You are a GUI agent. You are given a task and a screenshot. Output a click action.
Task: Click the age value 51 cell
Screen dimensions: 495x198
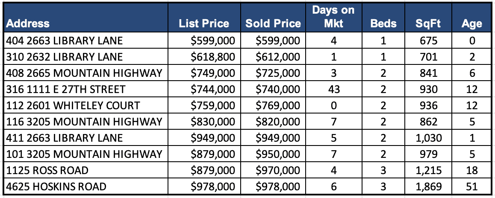pyautogui.click(x=472, y=187)
